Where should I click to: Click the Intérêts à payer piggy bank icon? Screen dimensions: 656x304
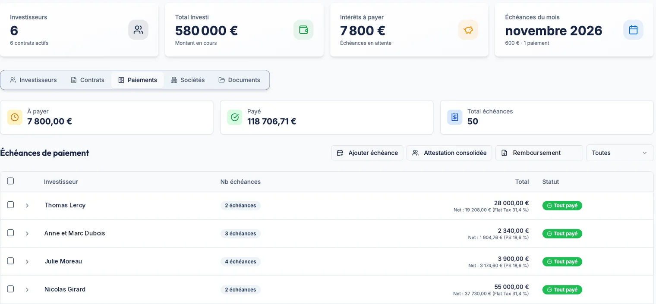(468, 30)
